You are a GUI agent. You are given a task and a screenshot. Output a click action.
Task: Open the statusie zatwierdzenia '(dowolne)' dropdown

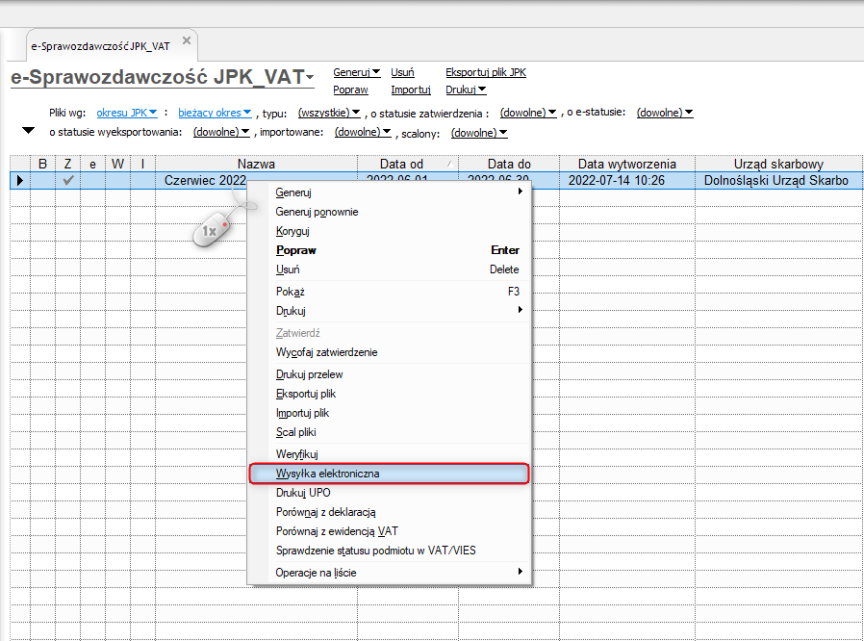pos(528,113)
